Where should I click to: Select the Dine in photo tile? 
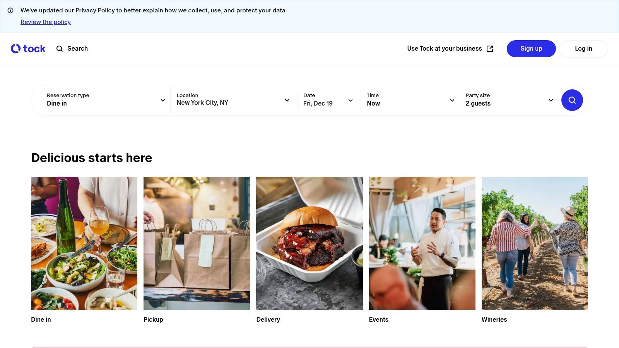(84, 243)
